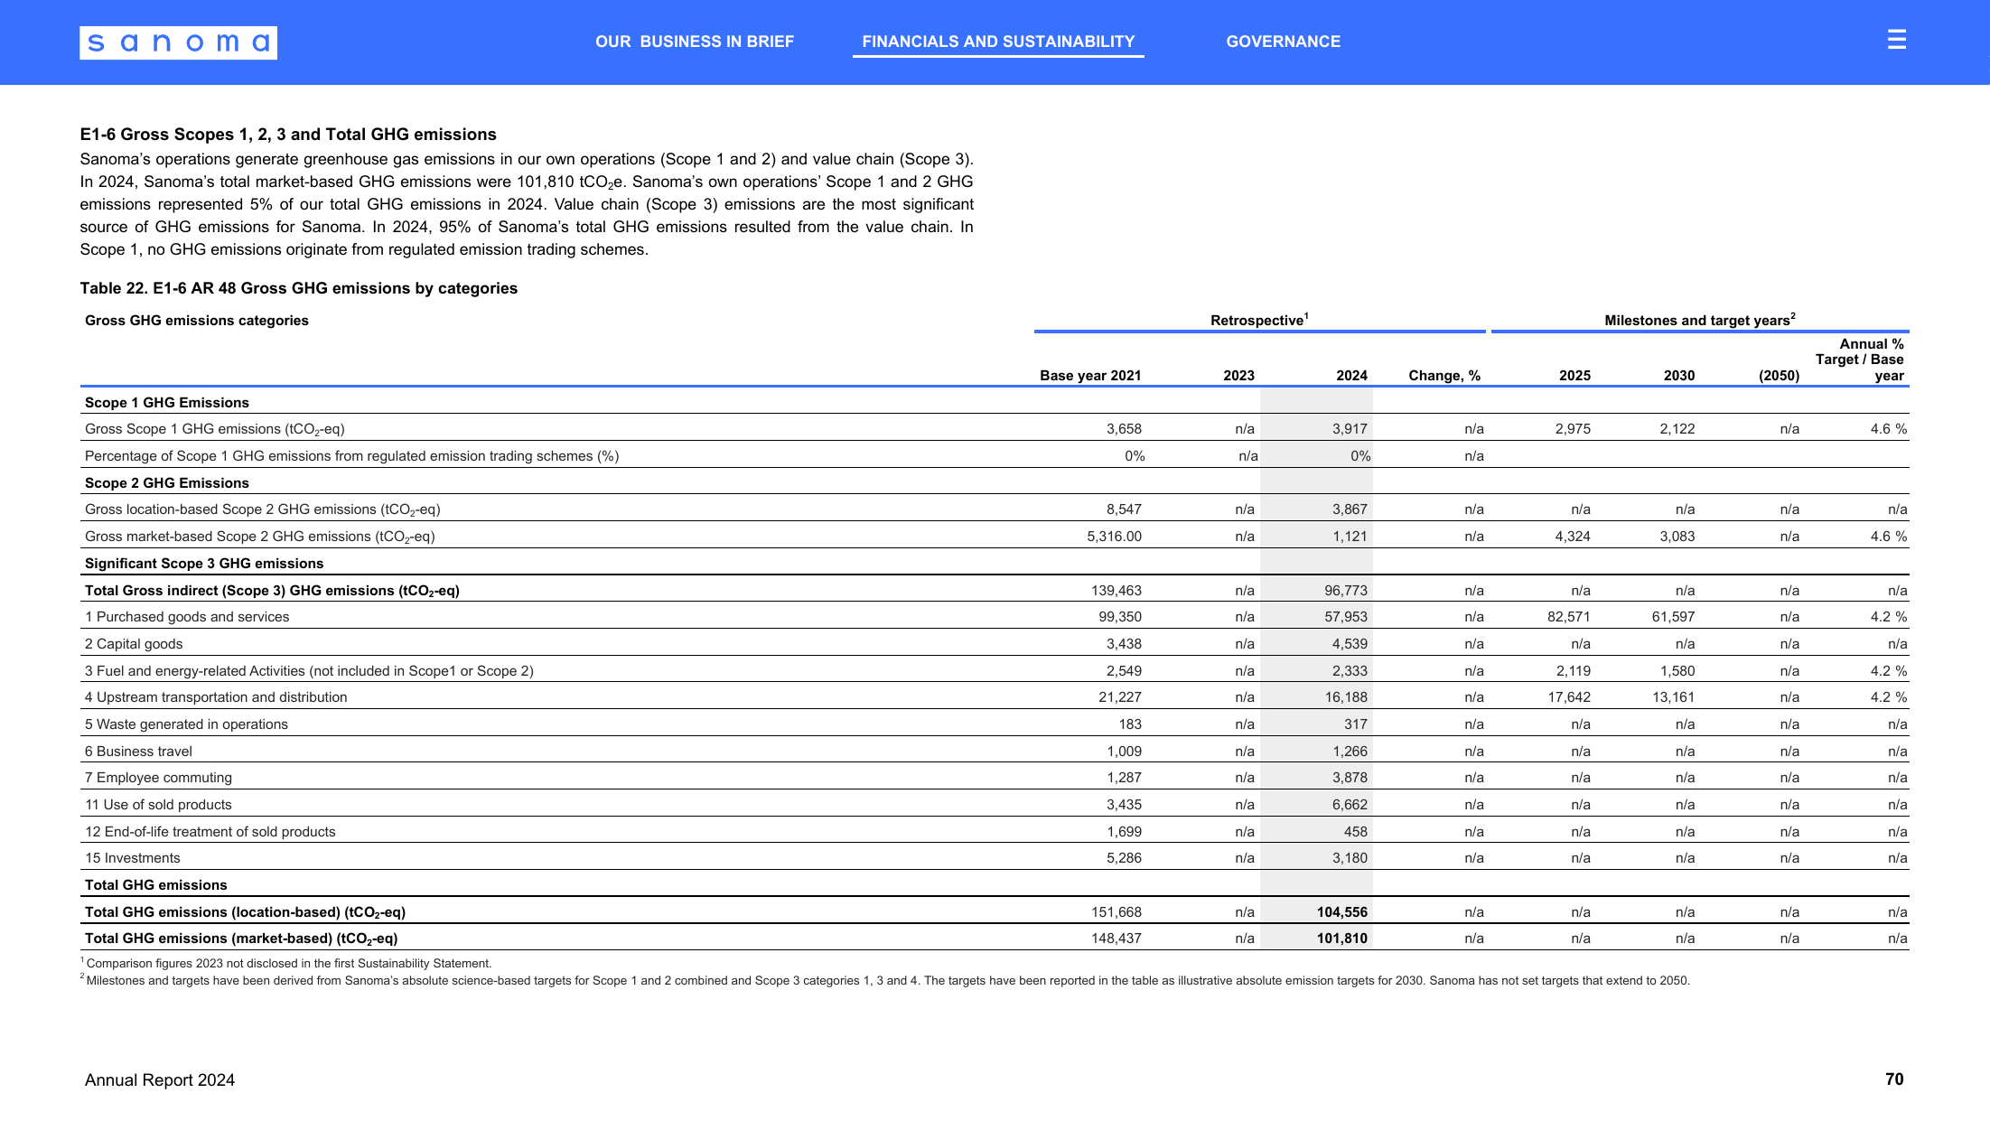
Task: Select Upstream transportation 2024 value 16,188
Action: [1346, 697]
